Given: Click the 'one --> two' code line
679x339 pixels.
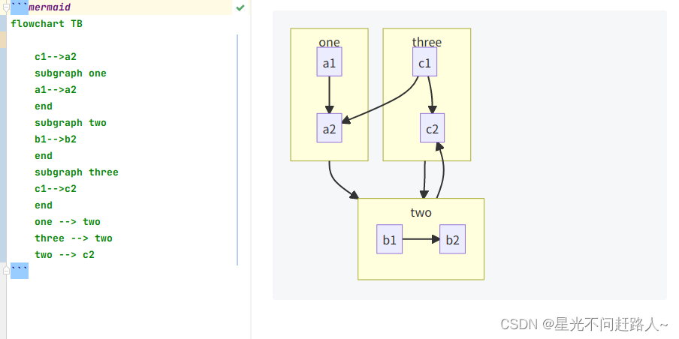Looking at the screenshot, I should tap(68, 222).
